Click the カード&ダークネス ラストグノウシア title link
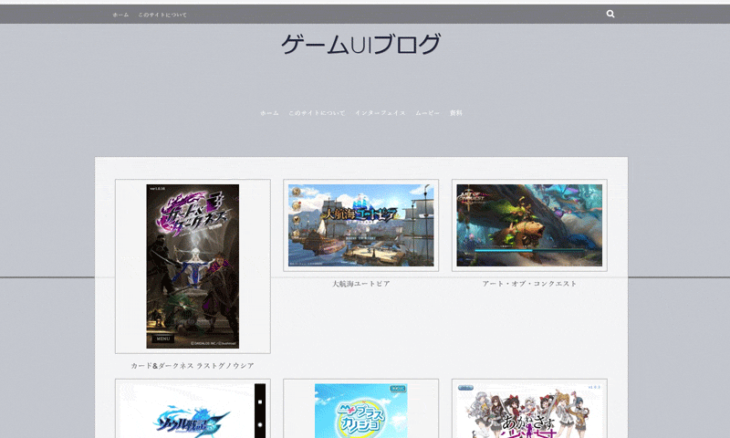Viewport: 730px width, 438px height. (193, 366)
